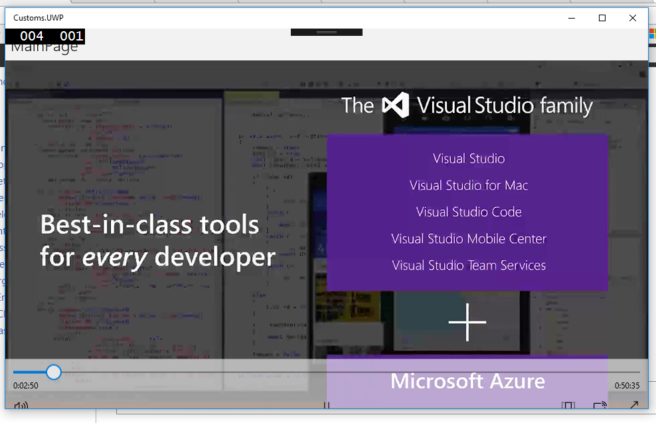Click the seek slider thumb

tap(54, 372)
